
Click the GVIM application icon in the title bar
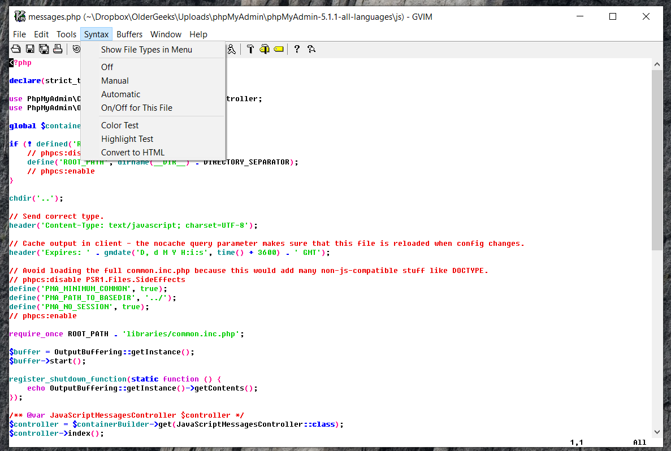tap(20, 17)
